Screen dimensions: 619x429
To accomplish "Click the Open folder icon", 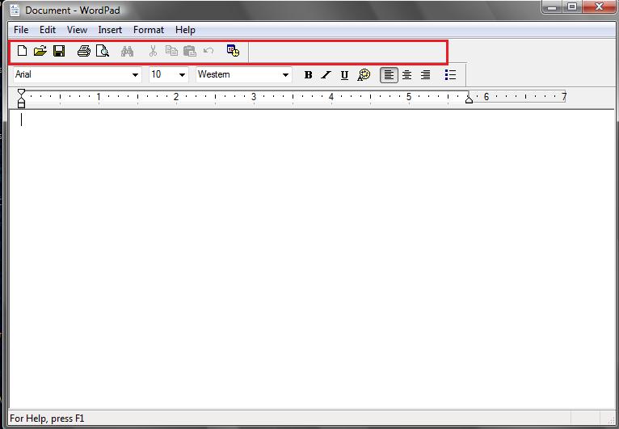I will (x=40, y=51).
